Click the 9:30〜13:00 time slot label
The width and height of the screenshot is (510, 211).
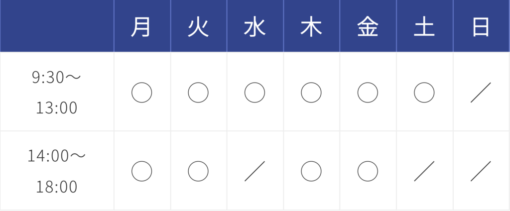[56, 92]
